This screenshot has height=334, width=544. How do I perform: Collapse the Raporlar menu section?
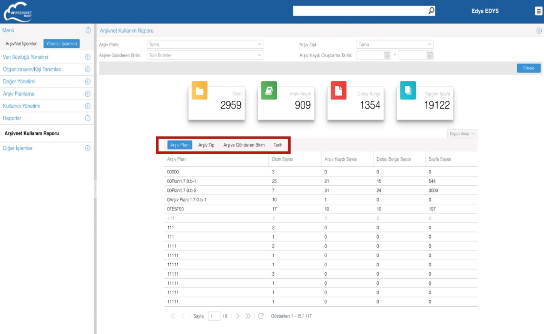coord(87,118)
